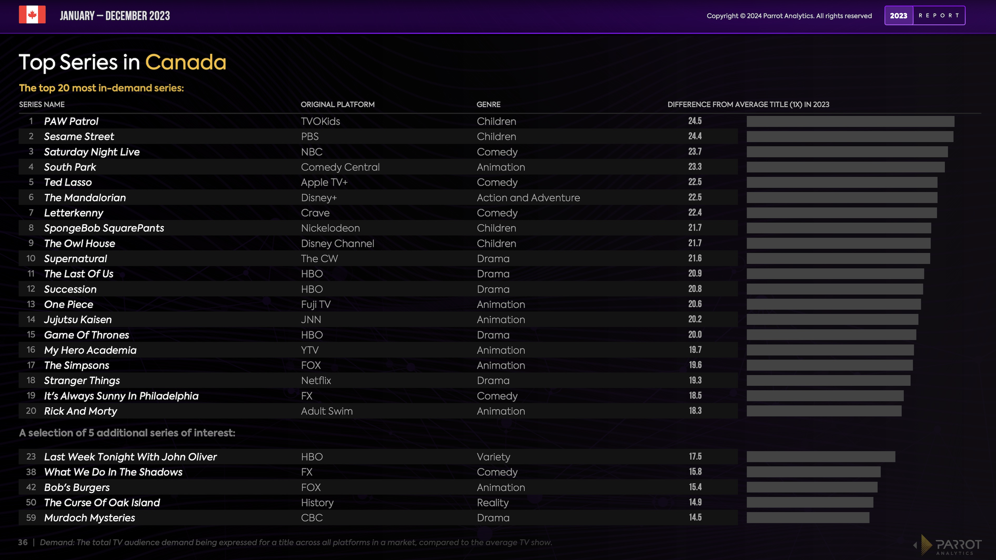Select the One Piece series name

coord(68,304)
